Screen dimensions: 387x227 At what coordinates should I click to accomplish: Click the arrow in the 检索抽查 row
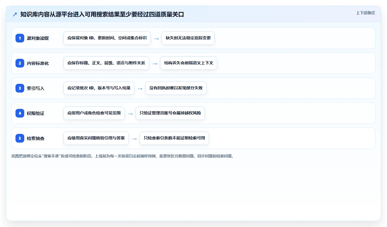[134, 139]
